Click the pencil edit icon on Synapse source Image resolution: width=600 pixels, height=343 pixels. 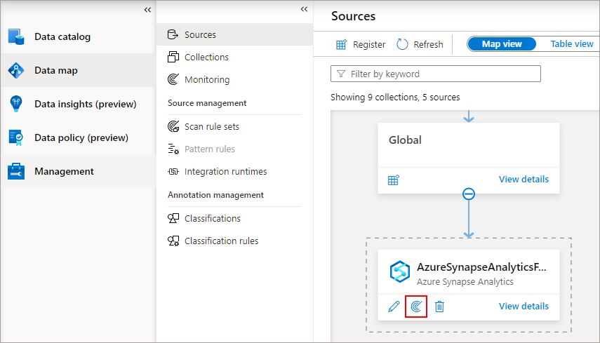pyautogui.click(x=394, y=307)
